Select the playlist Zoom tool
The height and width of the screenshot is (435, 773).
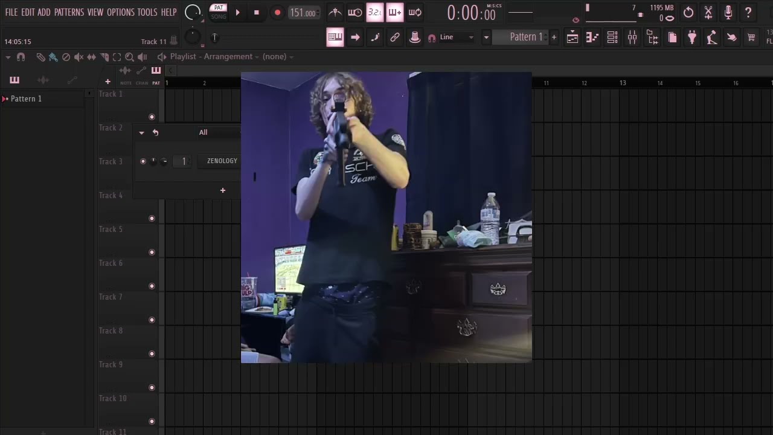pyautogui.click(x=129, y=57)
